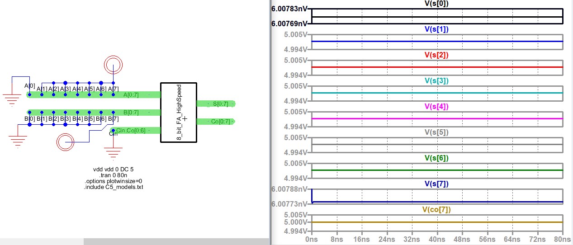
Task: Select the V(s[1]) trace label
Action: (x=436, y=29)
